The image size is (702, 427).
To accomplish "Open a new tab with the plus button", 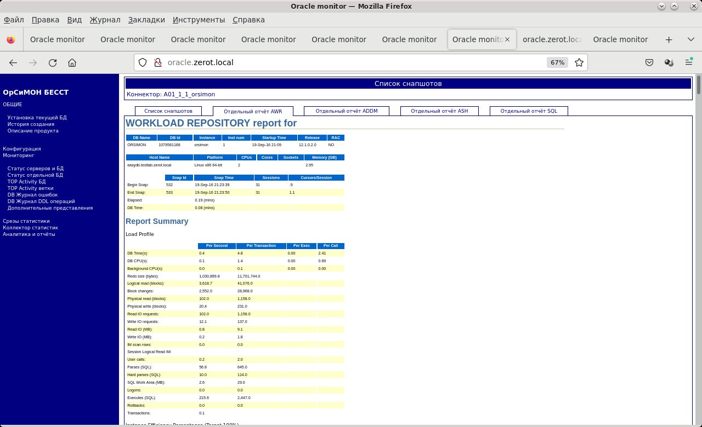I will (669, 39).
